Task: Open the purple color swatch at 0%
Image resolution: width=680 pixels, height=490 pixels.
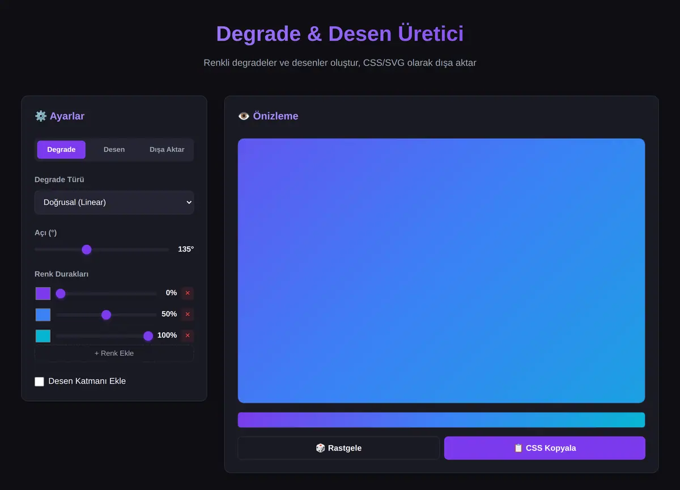Action: click(43, 293)
